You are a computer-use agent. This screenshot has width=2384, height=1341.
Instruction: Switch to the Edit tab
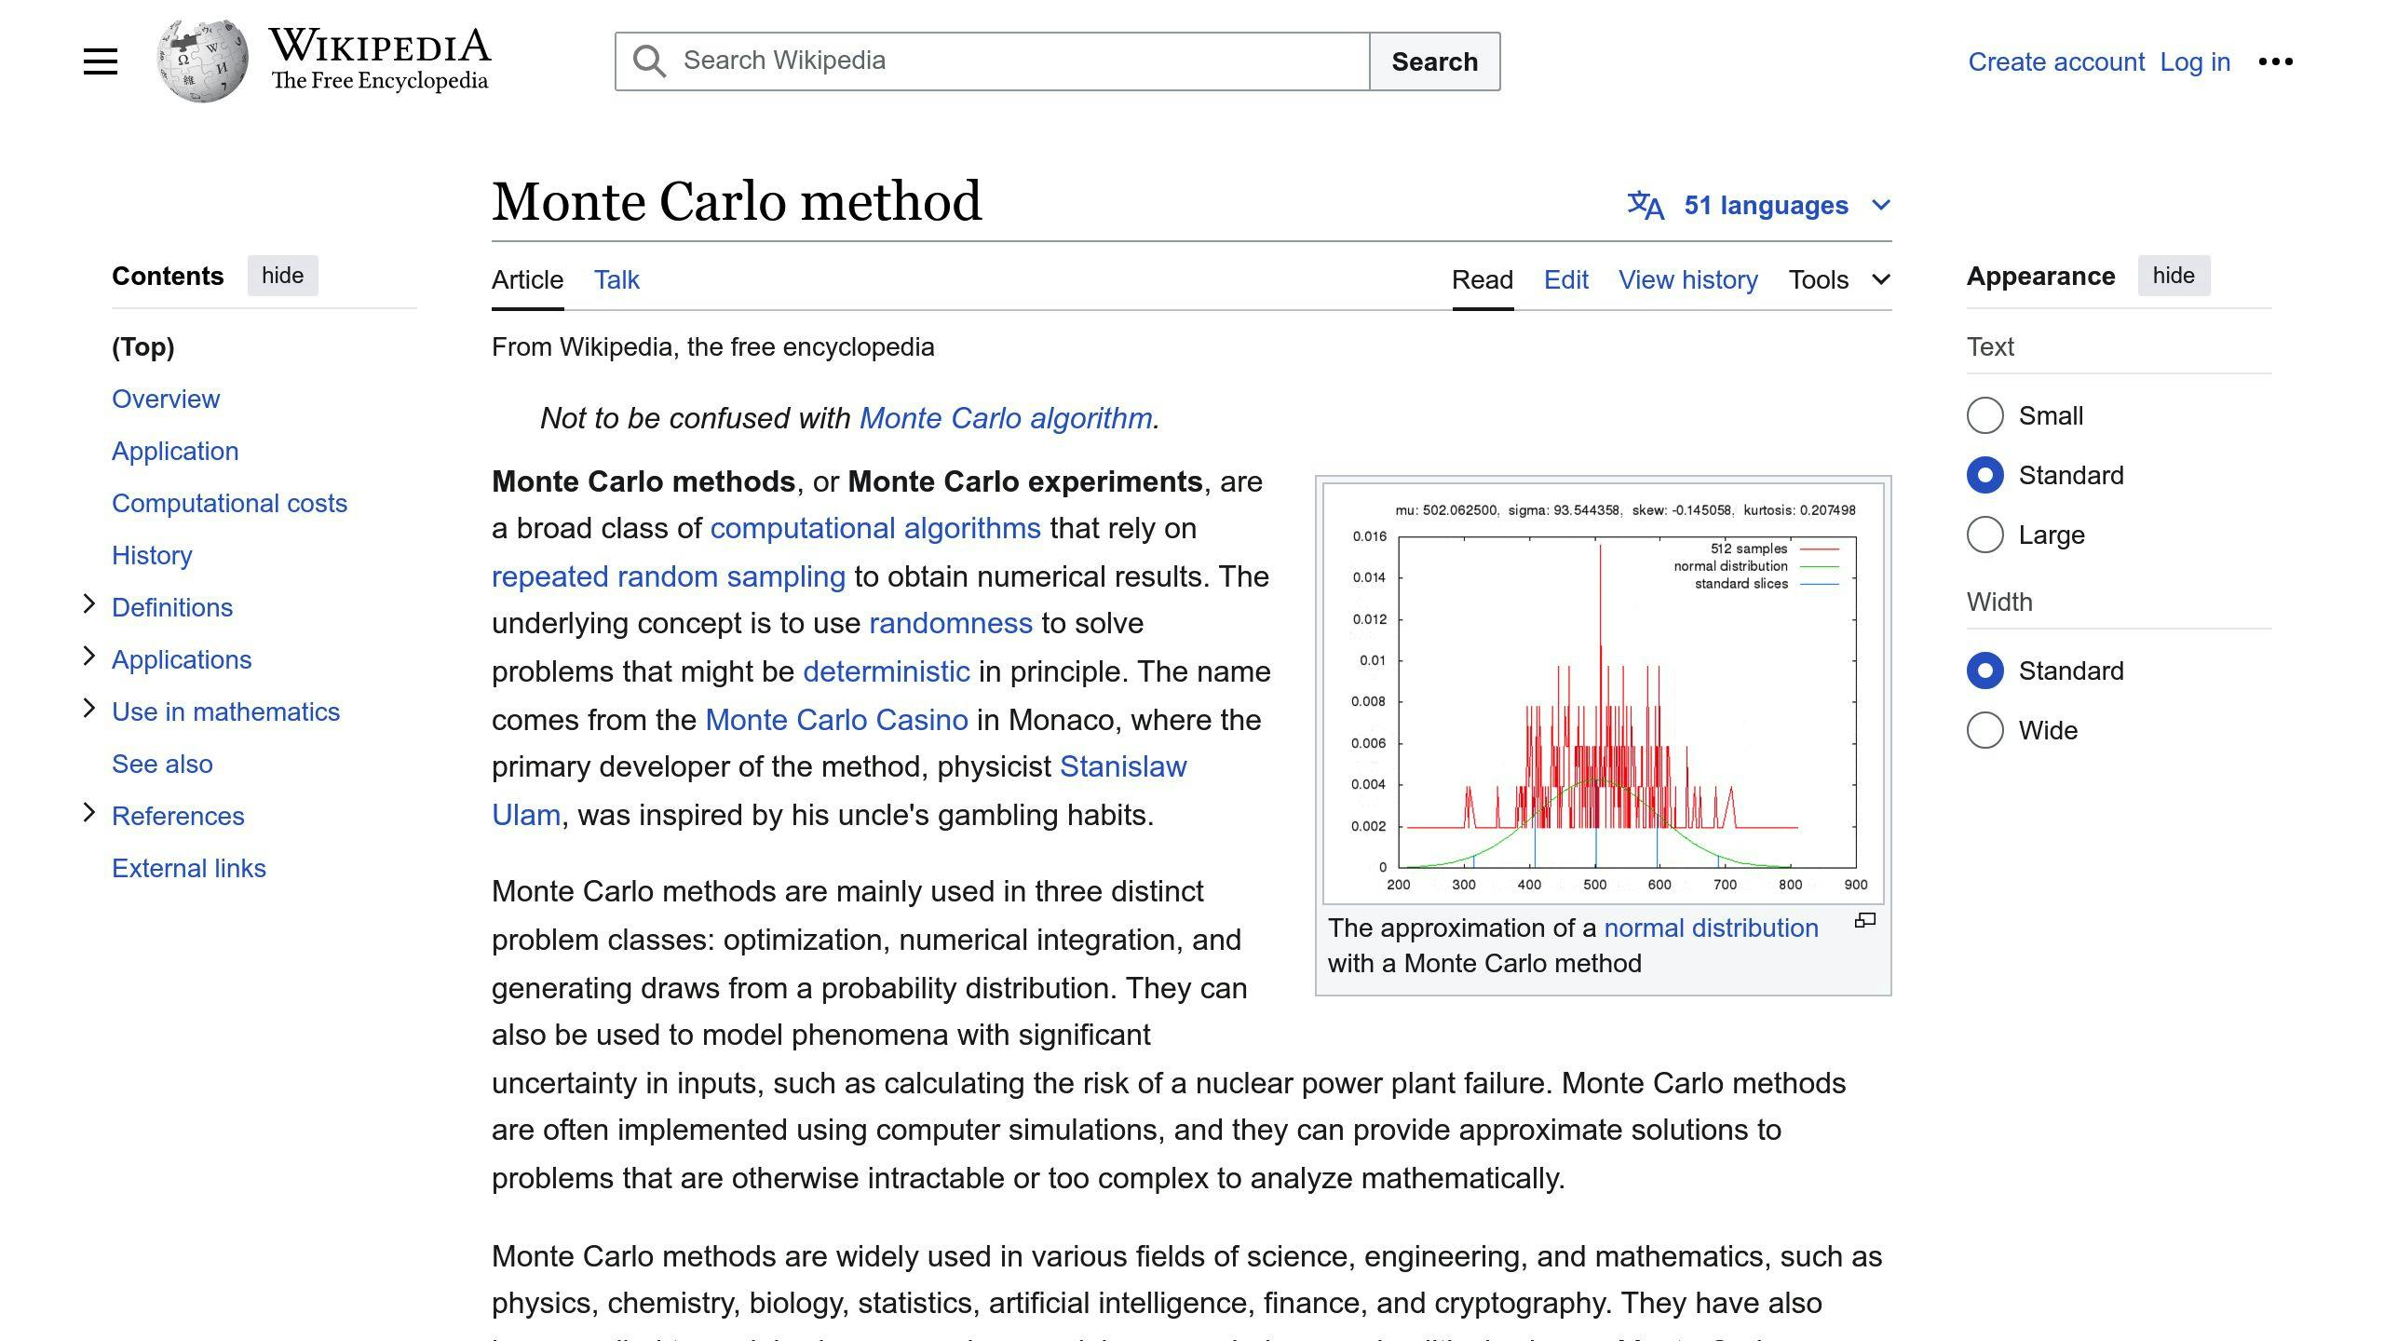[x=1565, y=278]
